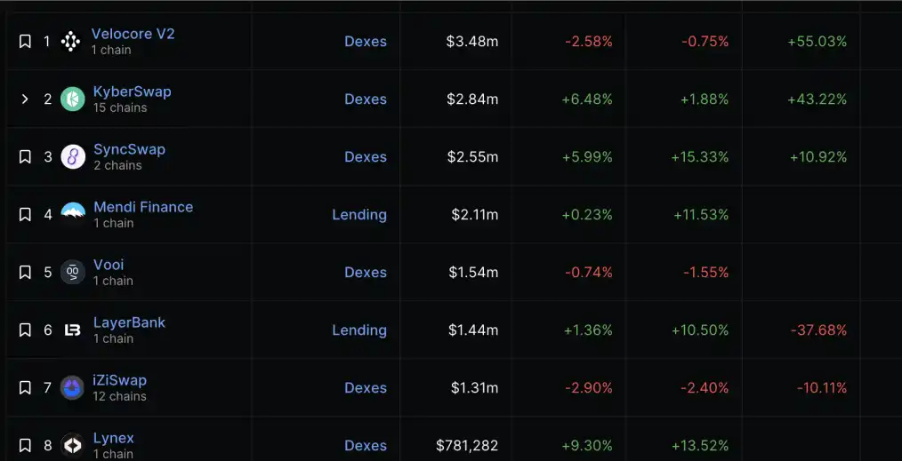The image size is (902, 461).
Task: Click the iZiSwap logo icon
Action: [x=72, y=387]
